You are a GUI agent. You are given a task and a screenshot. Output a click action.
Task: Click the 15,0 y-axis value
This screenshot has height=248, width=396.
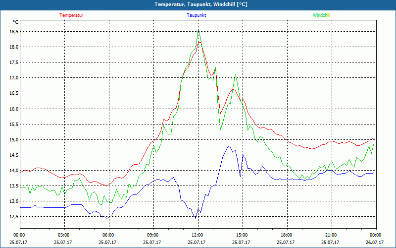(14, 140)
